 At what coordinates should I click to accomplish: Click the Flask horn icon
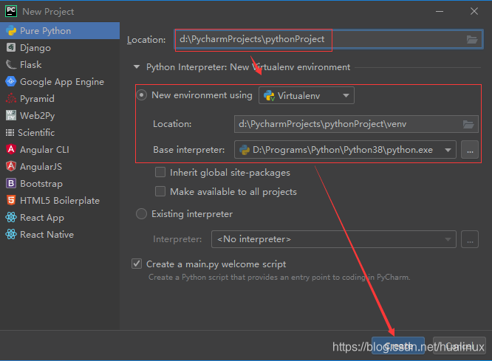point(11,65)
